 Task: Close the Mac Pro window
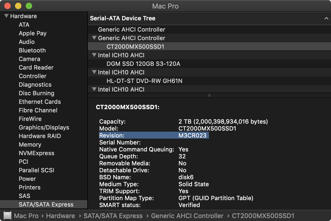click(x=7, y=6)
